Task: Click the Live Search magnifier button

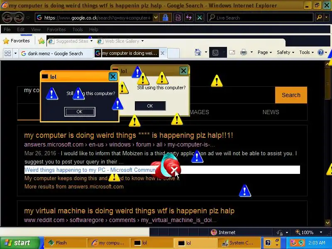Action: click(x=319, y=17)
